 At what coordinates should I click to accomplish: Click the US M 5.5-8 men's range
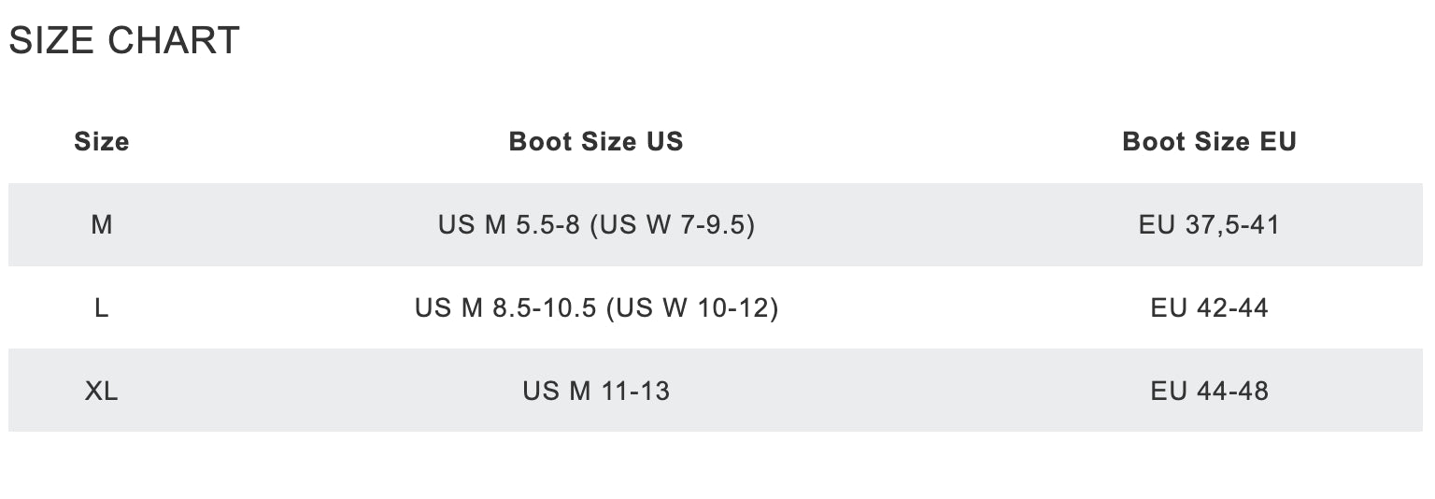point(508,225)
